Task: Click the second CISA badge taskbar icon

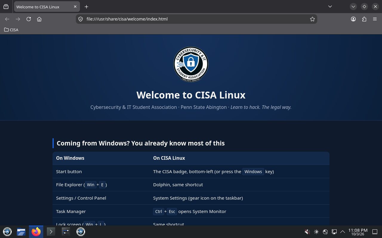Action: pos(81,231)
